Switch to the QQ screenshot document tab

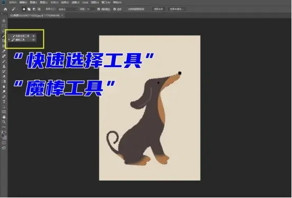point(35,15)
